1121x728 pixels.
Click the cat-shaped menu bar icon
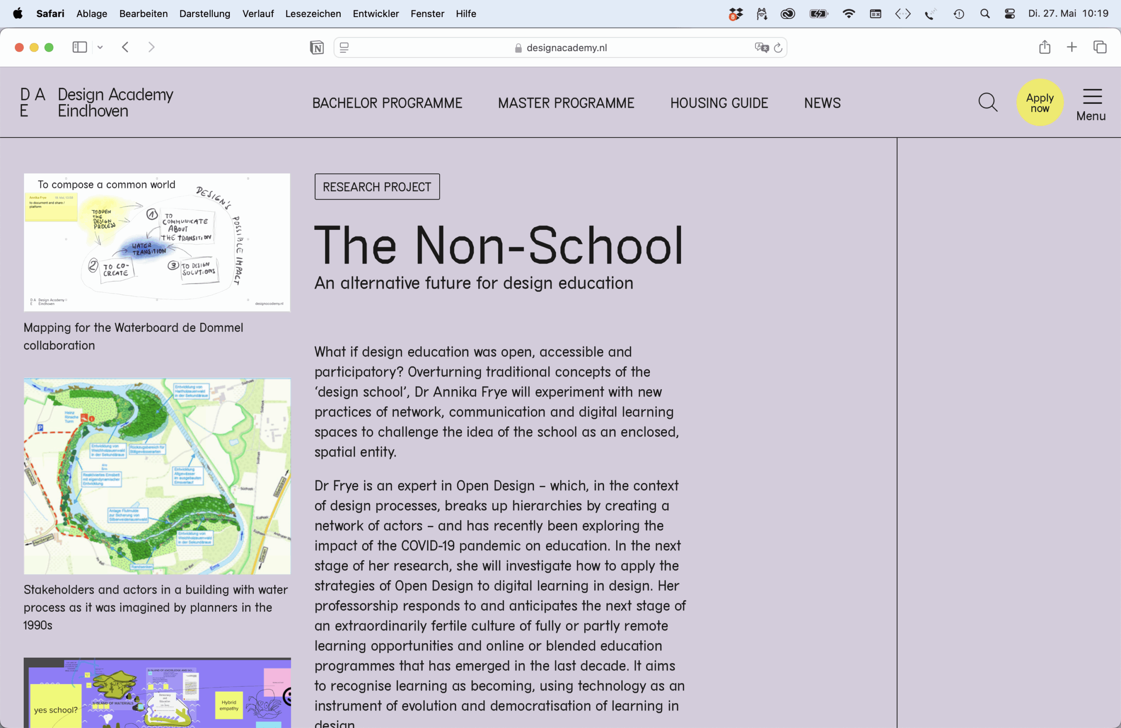pos(761,14)
